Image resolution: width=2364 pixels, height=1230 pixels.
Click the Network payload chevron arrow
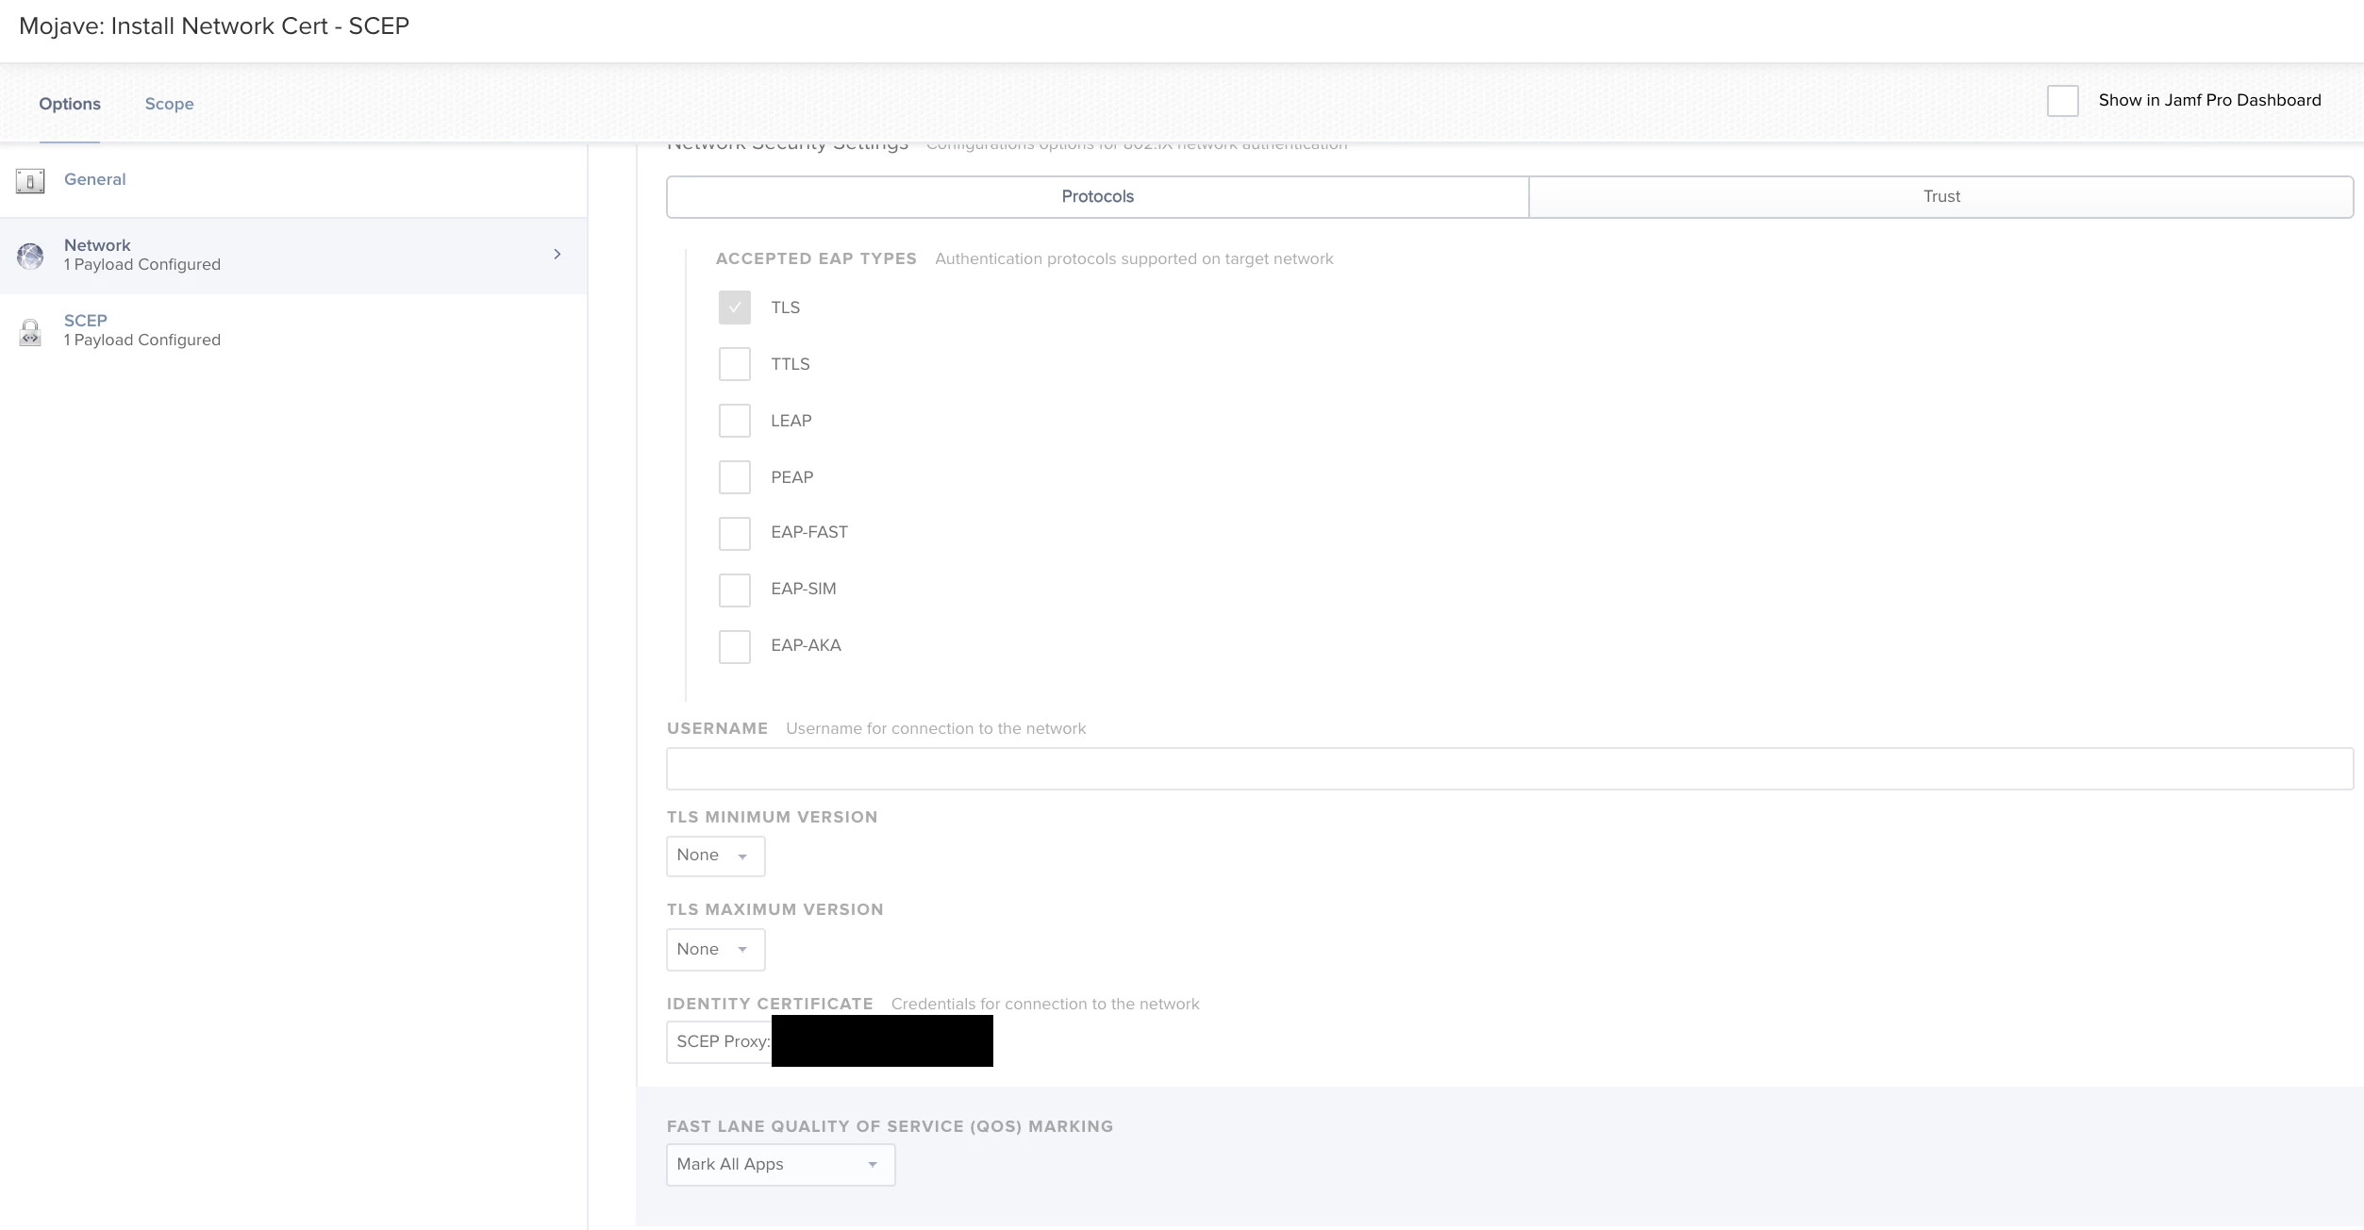558,255
